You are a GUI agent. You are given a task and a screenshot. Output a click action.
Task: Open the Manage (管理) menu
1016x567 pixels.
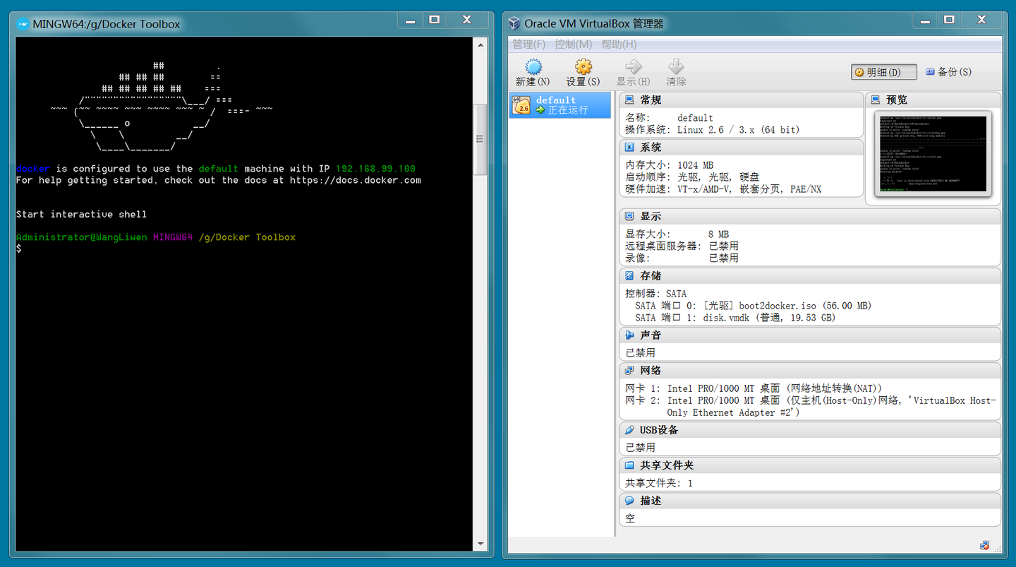coord(529,44)
